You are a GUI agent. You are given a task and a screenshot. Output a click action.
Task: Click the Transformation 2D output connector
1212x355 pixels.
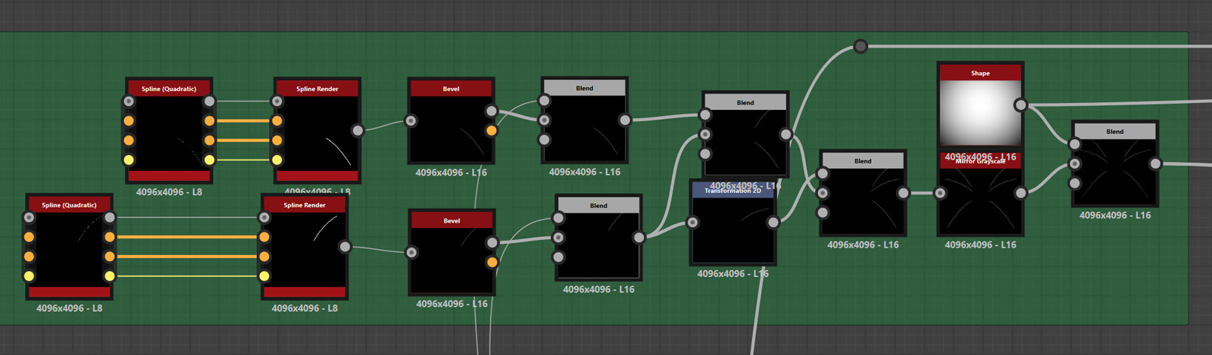773,222
